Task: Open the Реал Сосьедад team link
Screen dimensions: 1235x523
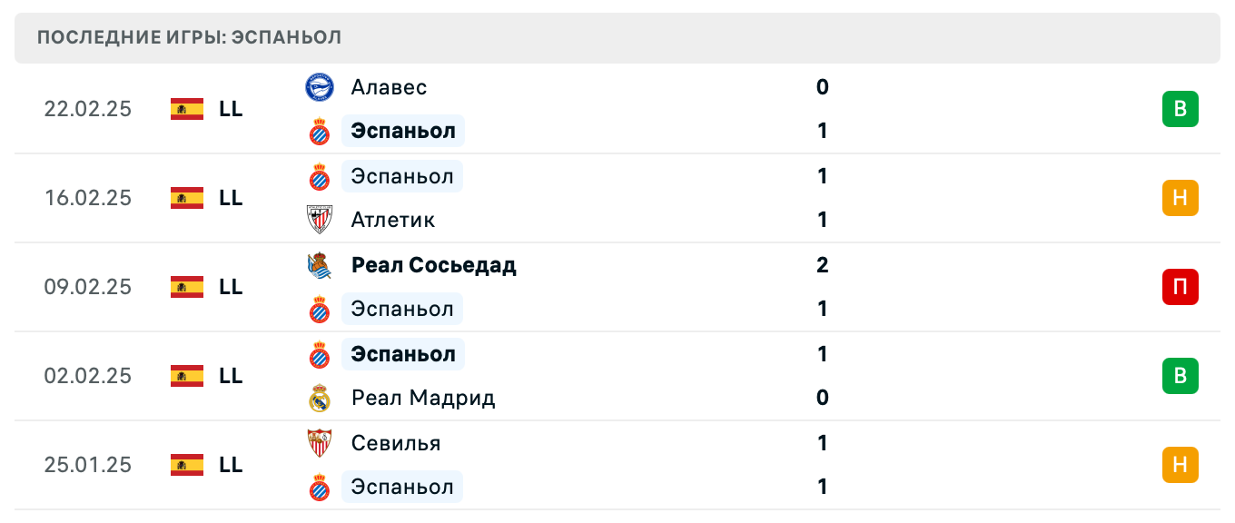Action: click(x=433, y=265)
